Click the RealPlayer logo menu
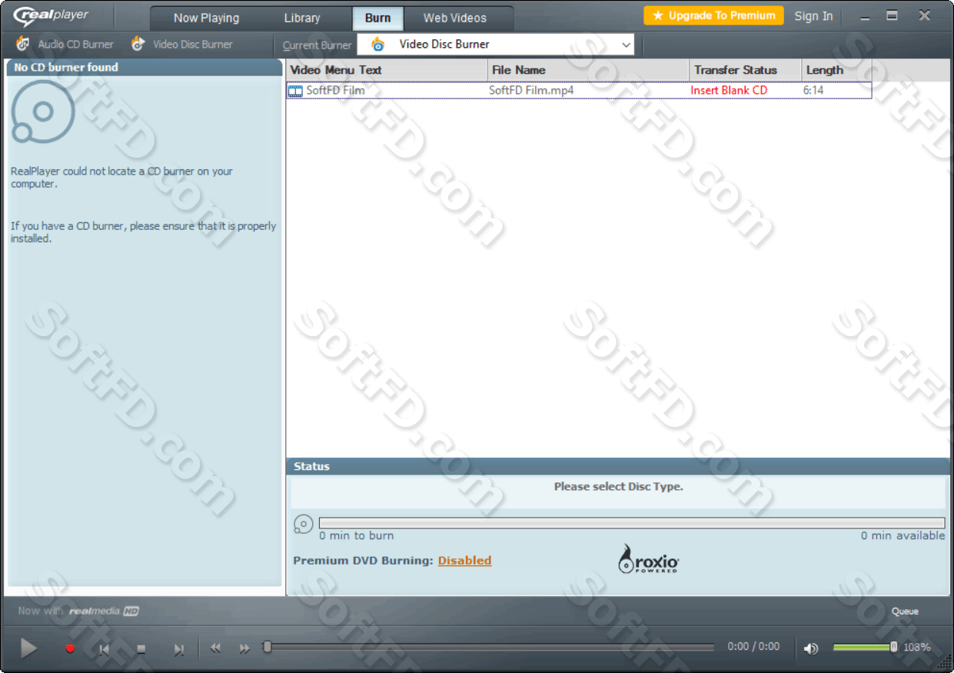 tap(52, 15)
